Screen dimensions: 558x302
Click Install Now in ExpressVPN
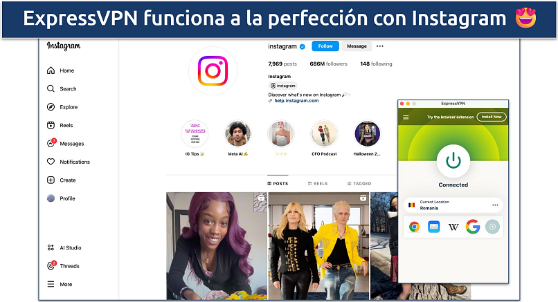492,117
